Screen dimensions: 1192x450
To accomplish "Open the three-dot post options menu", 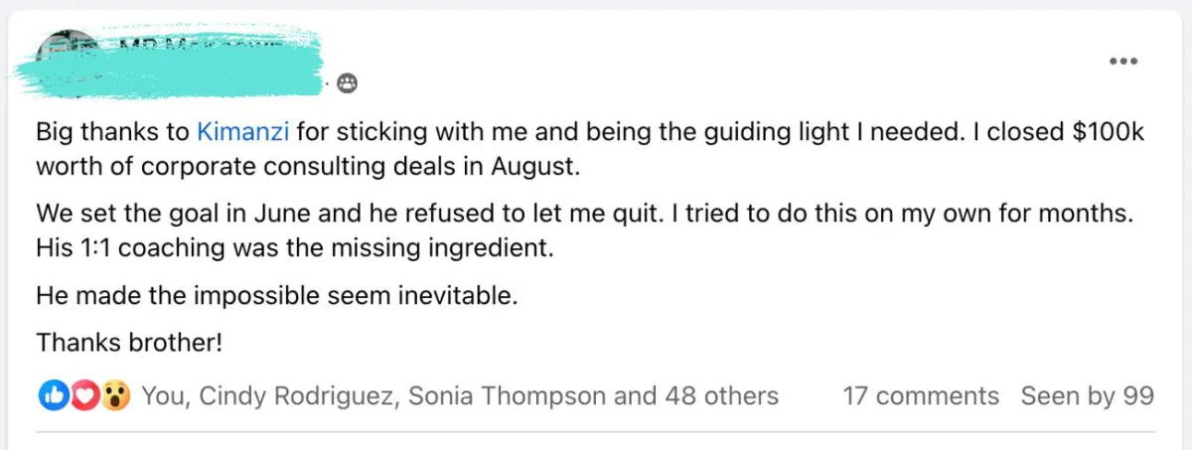I will coord(1122,61).
